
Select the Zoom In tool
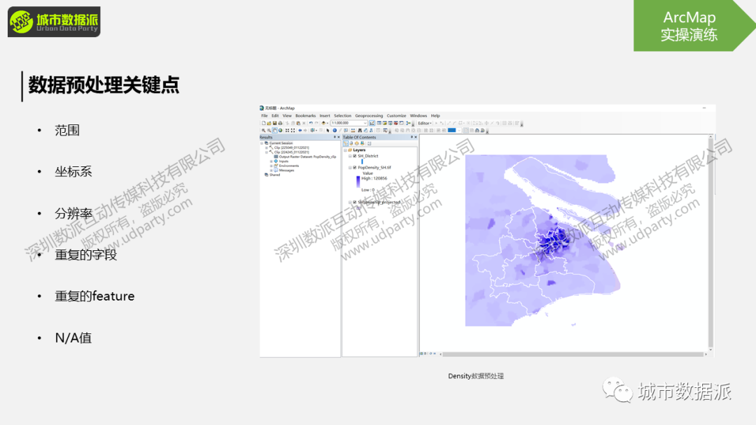coord(263,131)
